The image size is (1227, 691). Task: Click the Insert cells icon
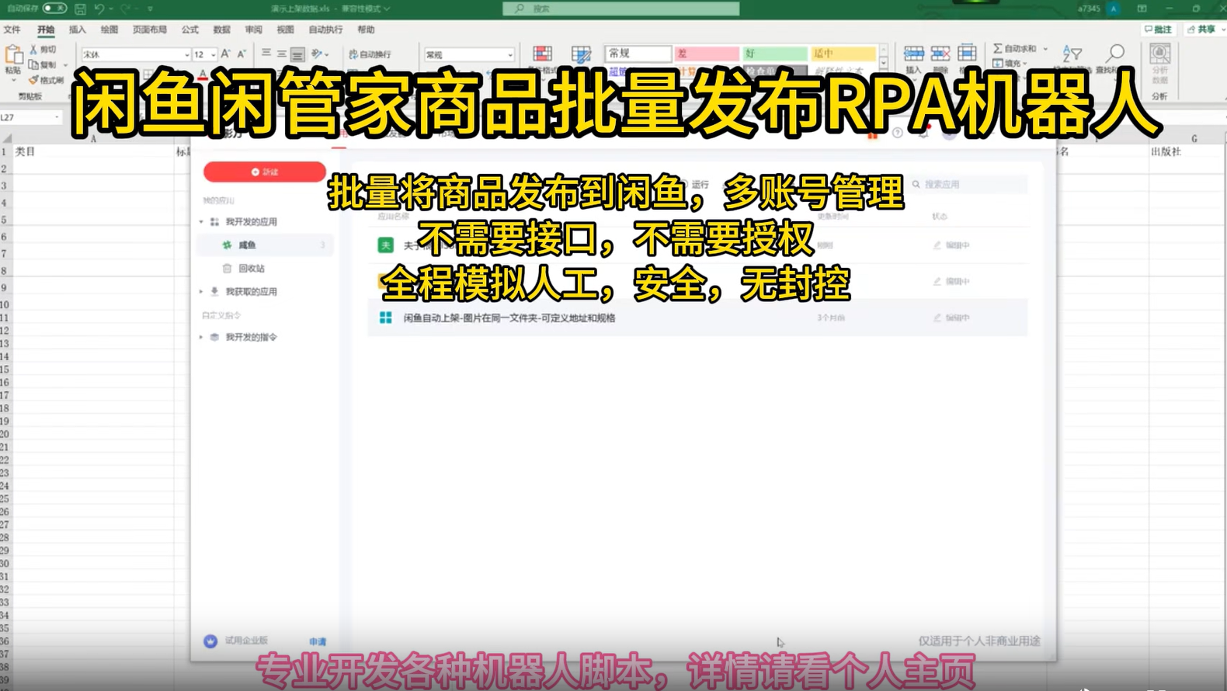(x=914, y=54)
